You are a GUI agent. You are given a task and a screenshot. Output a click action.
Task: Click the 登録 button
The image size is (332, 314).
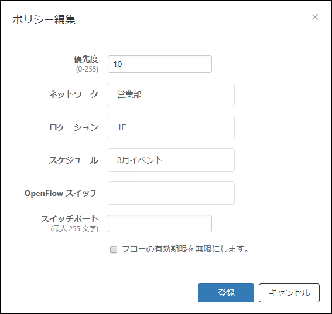click(x=226, y=293)
